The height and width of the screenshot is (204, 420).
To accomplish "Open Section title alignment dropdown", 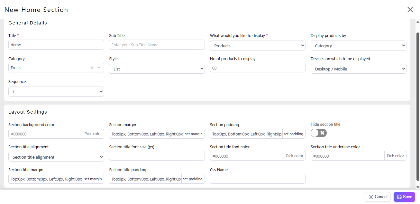I will [56, 157].
